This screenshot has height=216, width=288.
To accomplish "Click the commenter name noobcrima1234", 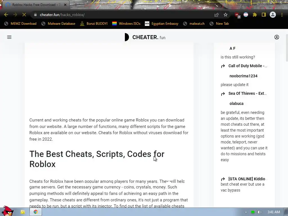I will pos(243,76).
